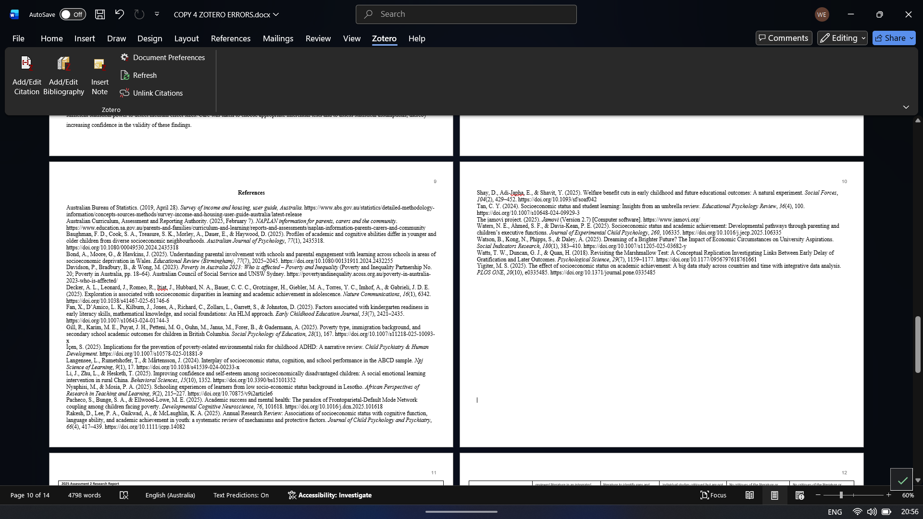Click the Add/Edit Bibliography icon
The height and width of the screenshot is (519, 923).
(63, 63)
